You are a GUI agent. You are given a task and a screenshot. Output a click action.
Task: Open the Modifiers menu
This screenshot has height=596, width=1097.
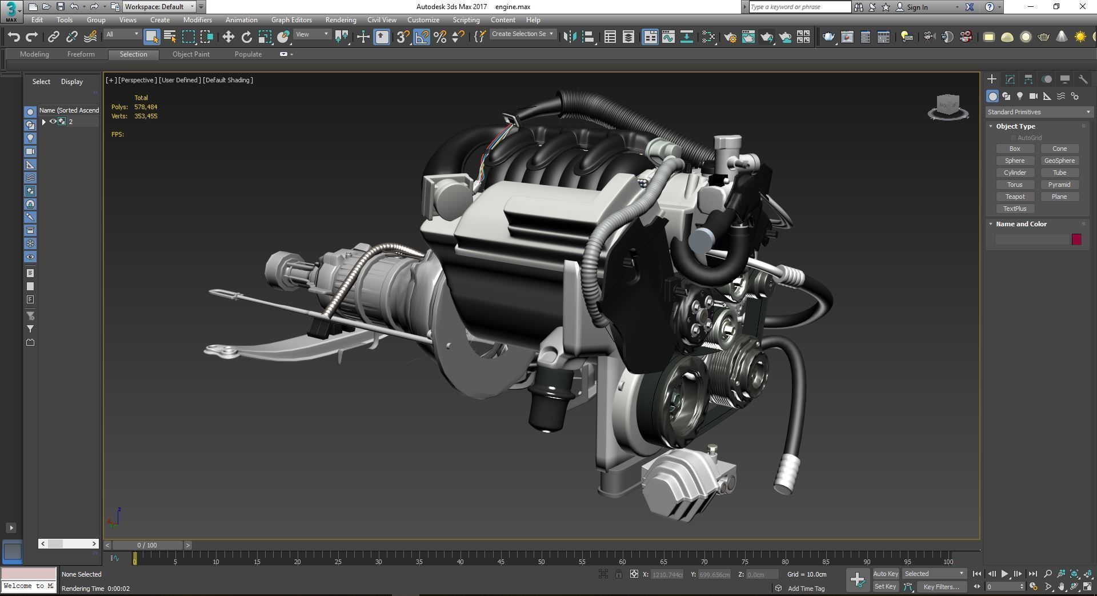coord(197,20)
